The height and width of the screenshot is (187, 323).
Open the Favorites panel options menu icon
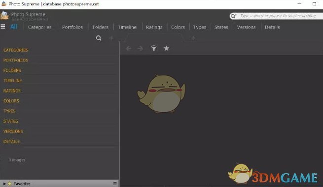pos(115,184)
